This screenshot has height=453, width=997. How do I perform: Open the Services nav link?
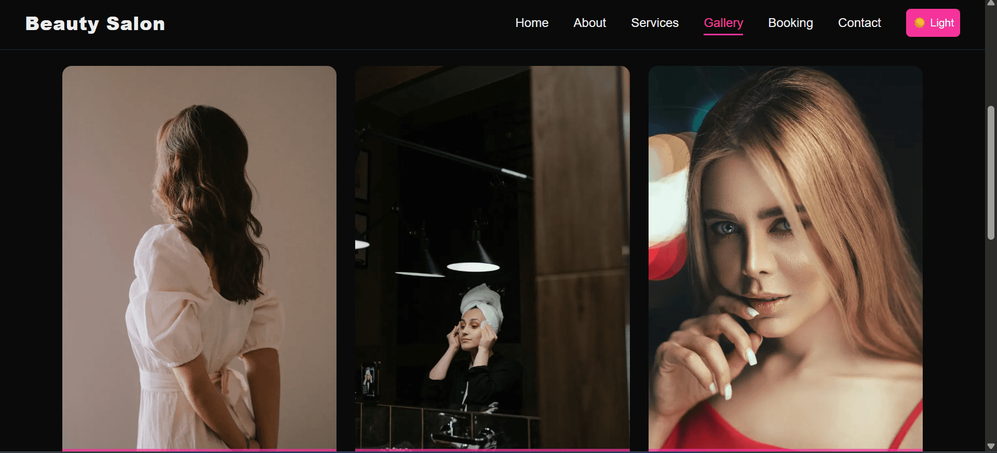[654, 23]
